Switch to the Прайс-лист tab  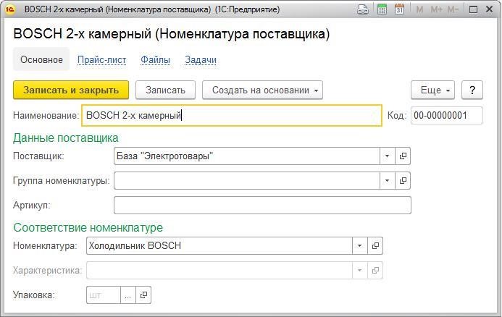pyautogui.click(x=102, y=60)
